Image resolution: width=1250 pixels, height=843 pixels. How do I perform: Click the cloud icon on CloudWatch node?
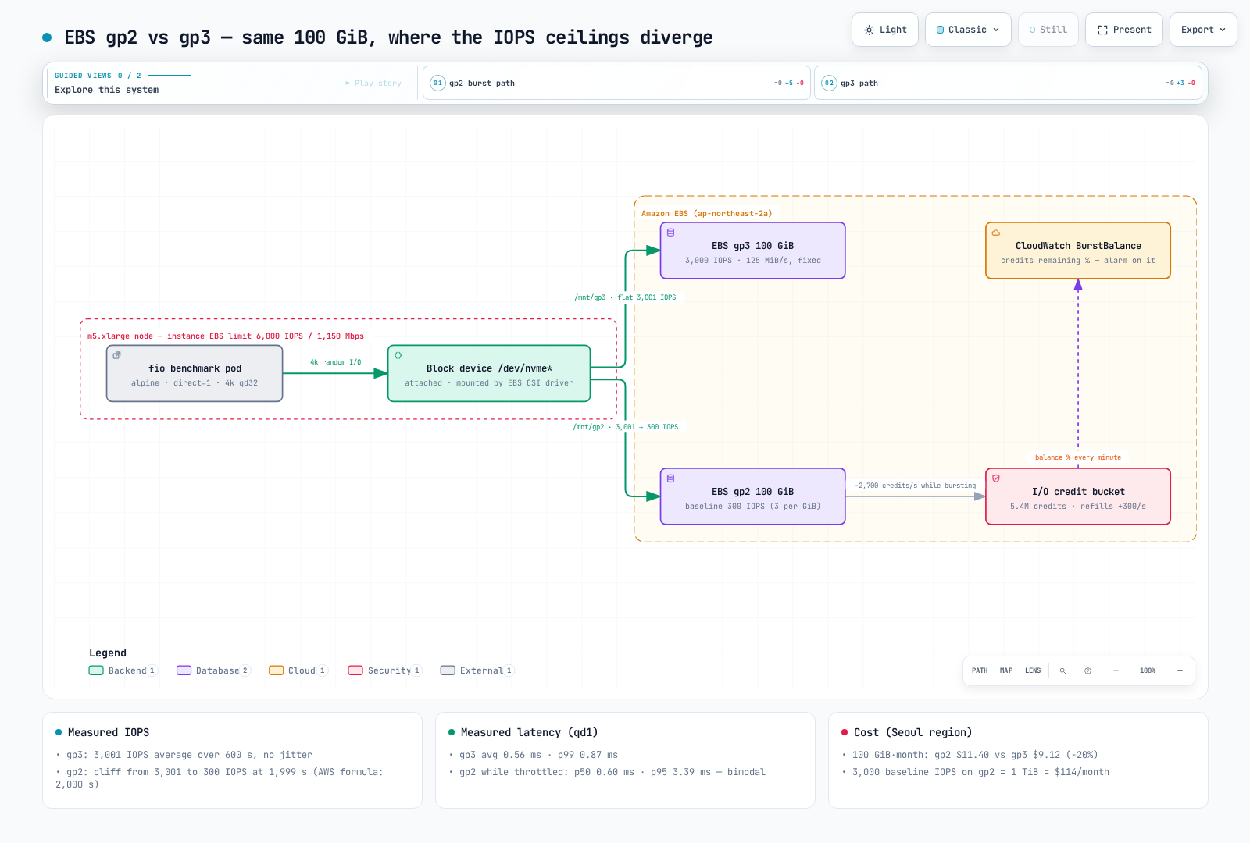(x=996, y=233)
